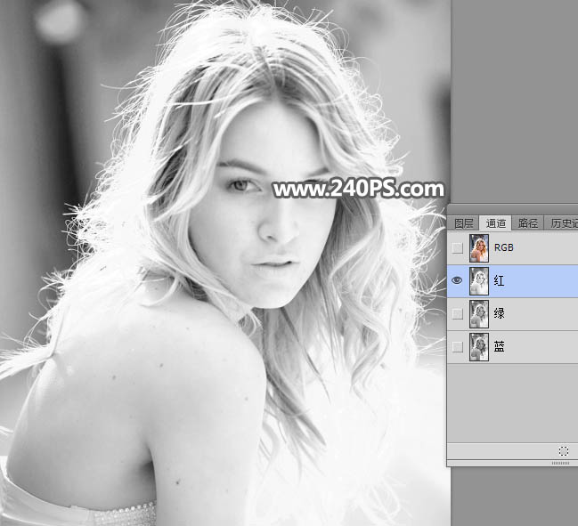Select the 蓝 channel by its name

[499, 346]
